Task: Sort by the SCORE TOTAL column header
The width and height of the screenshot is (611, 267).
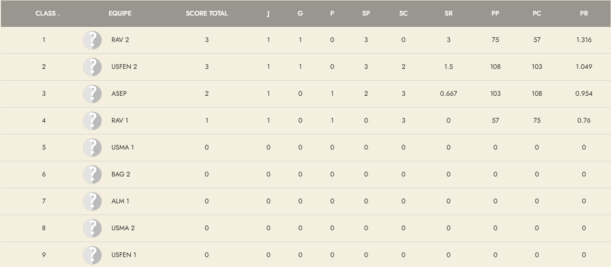Action: point(207,13)
